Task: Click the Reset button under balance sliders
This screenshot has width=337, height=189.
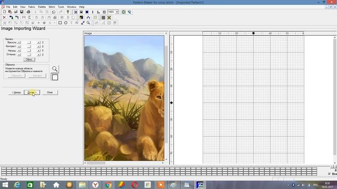Action: pyautogui.click(x=29, y=59)
